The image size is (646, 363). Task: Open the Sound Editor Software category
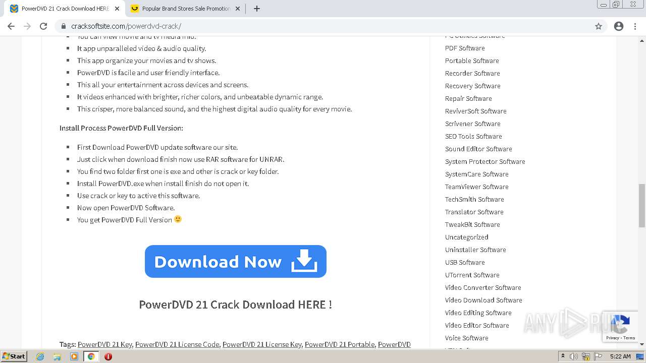pyautogui.click(x=478, y=149)
